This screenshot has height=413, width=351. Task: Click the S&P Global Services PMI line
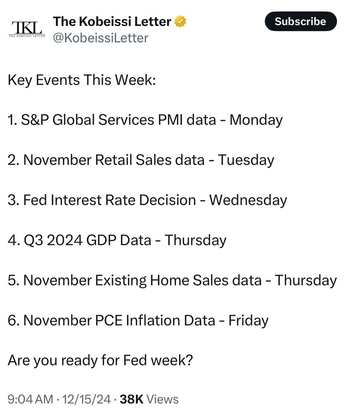145,120
